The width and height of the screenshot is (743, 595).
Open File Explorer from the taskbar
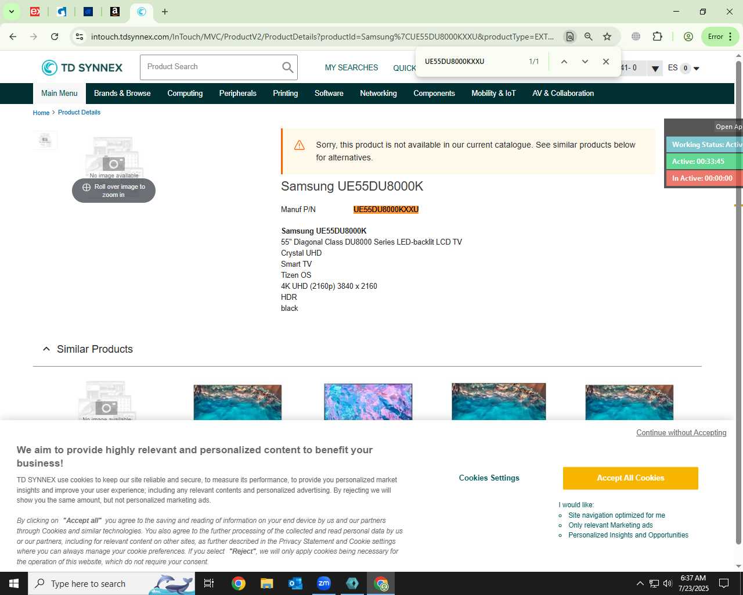click(266, 583)
